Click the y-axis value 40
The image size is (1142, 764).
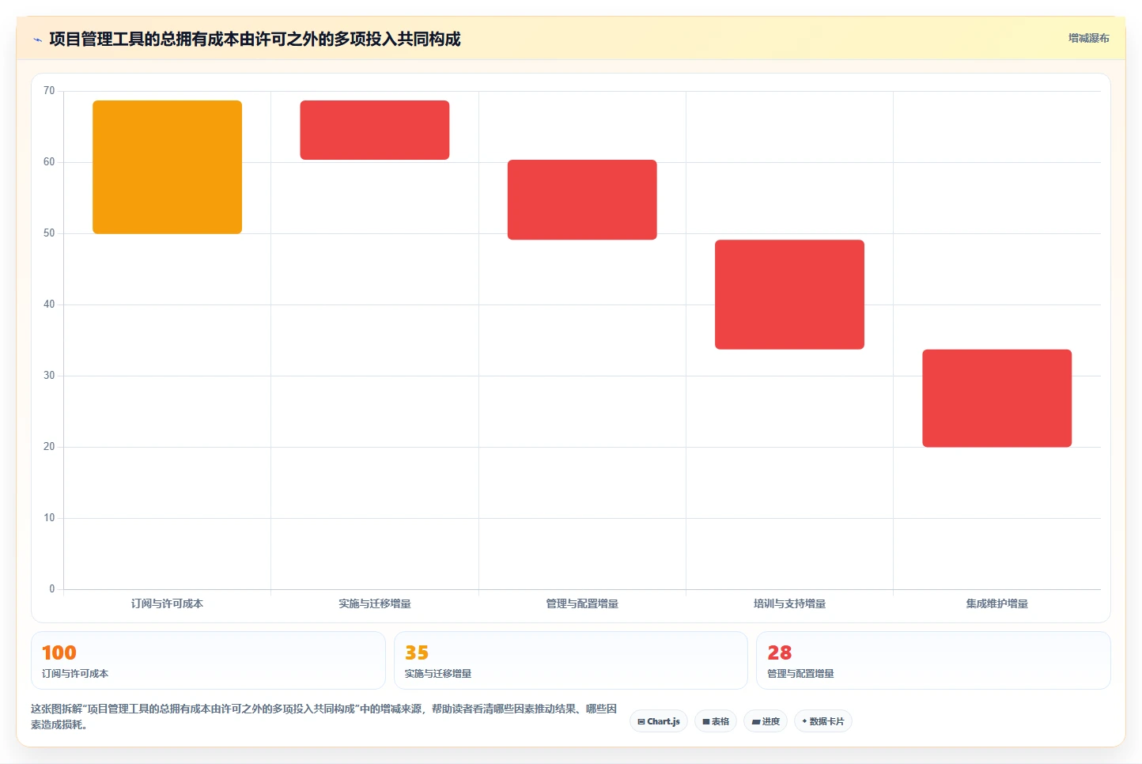point(49,304)
